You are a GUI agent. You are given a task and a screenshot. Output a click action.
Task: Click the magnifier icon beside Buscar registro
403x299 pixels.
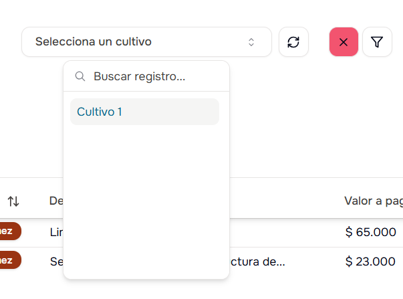click(x=80, y=77)
